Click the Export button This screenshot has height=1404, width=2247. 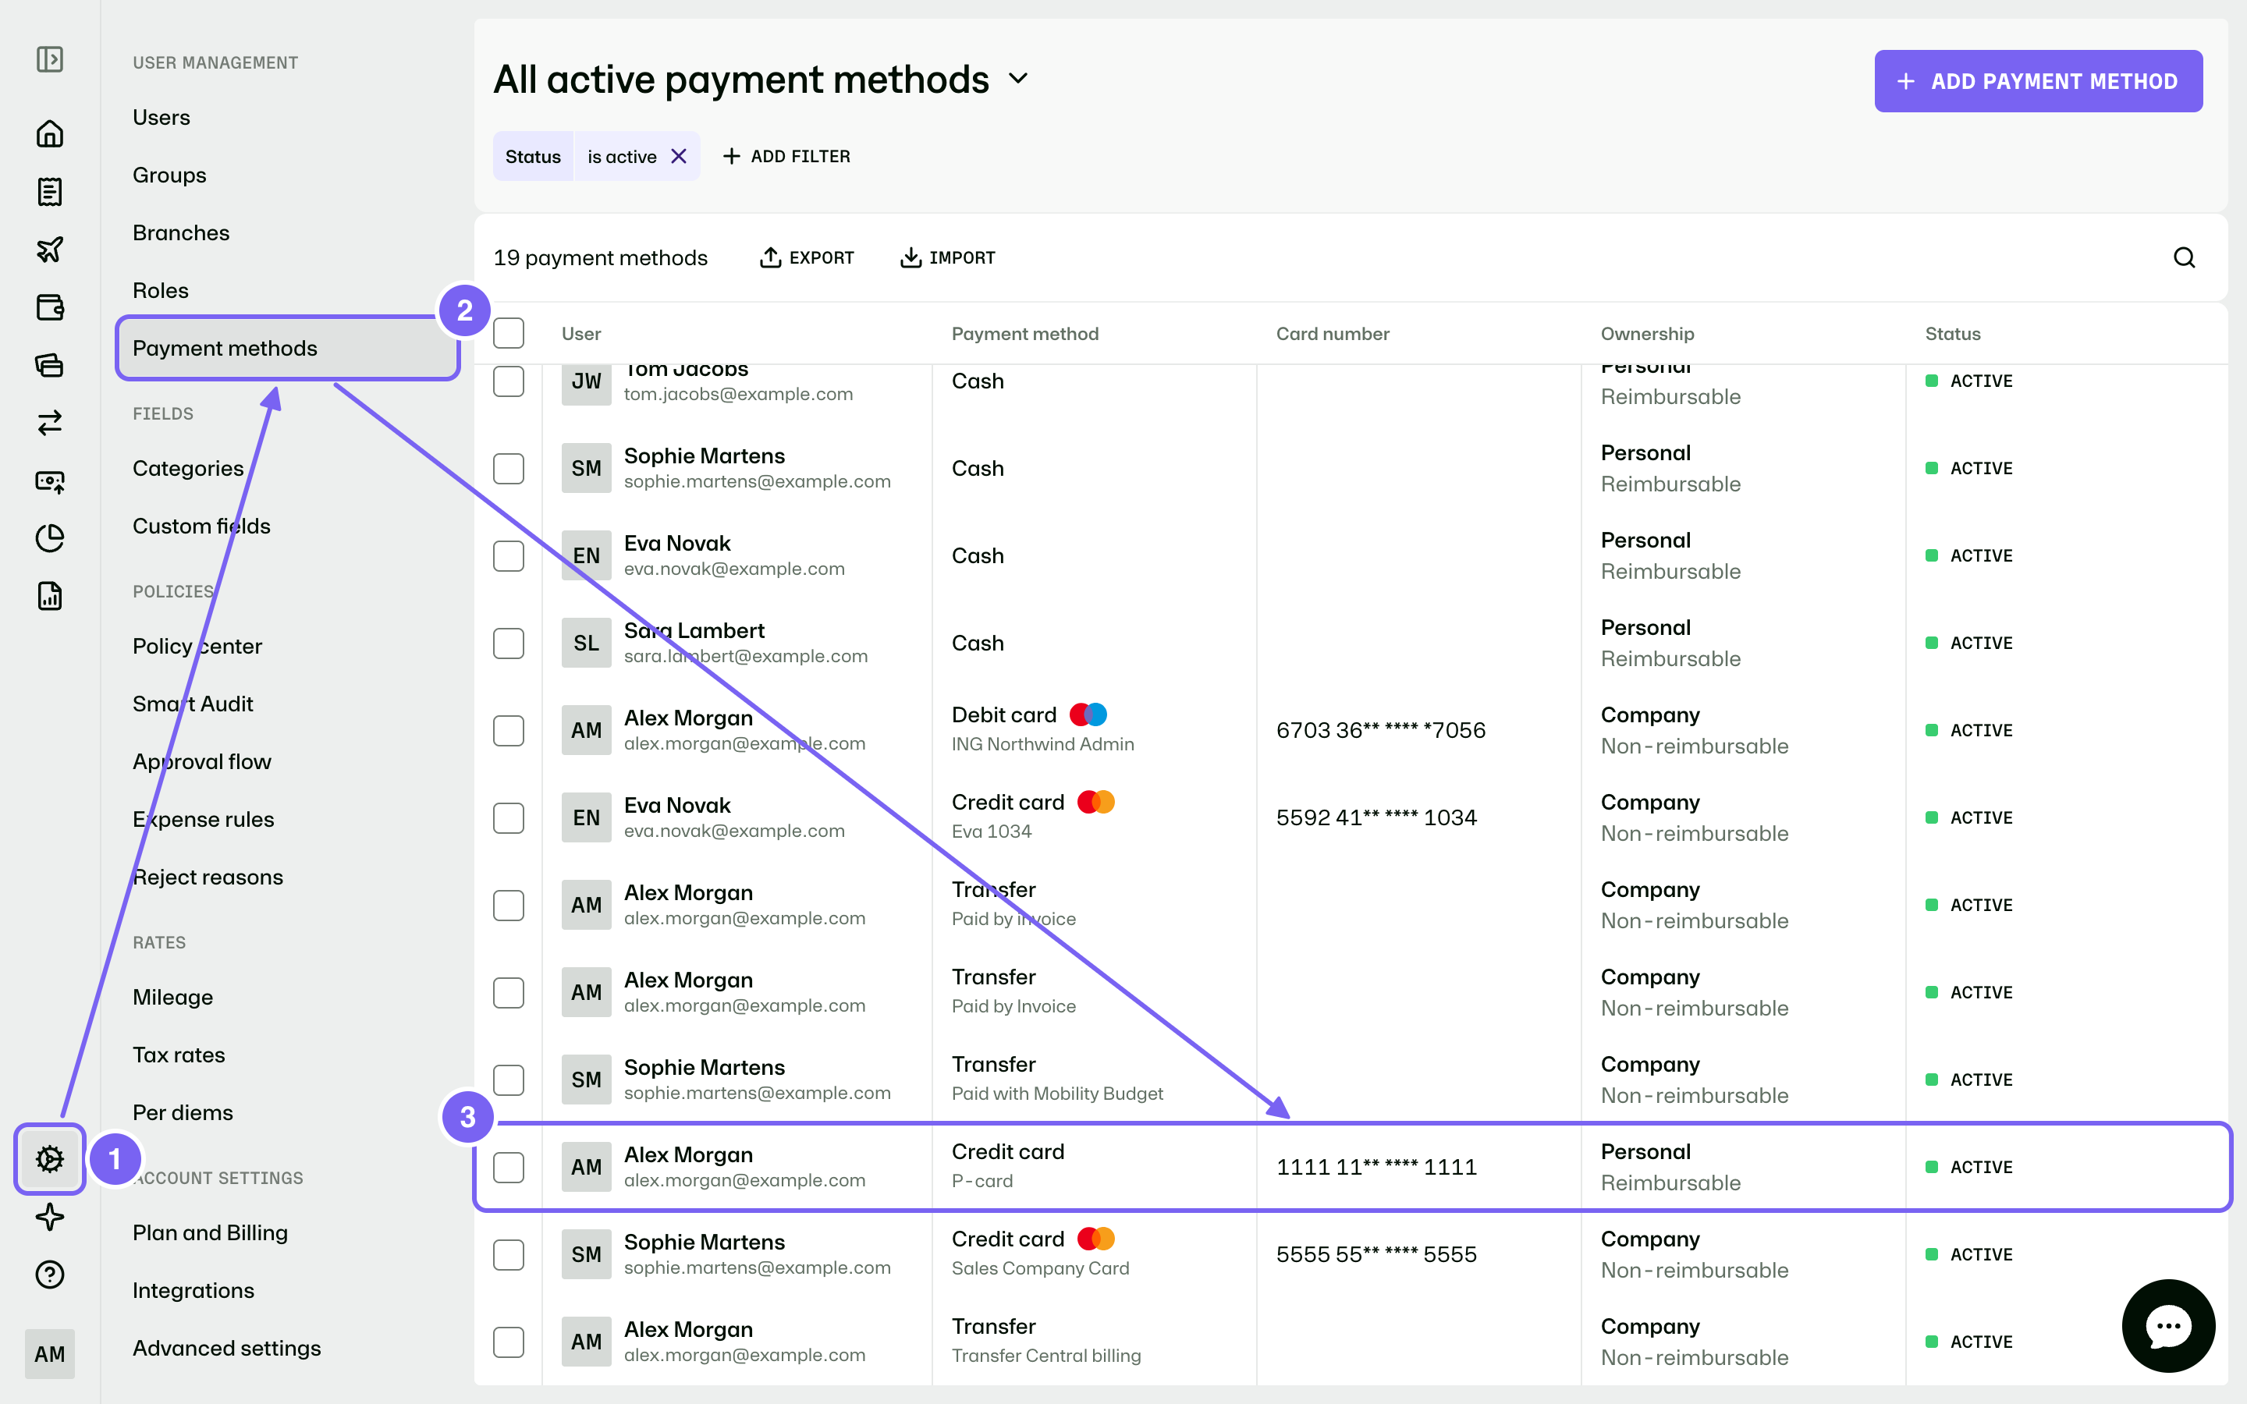pos(807,257)
